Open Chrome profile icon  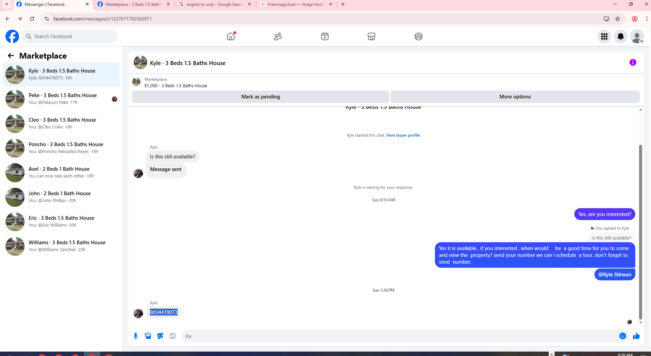pos(635,19)
